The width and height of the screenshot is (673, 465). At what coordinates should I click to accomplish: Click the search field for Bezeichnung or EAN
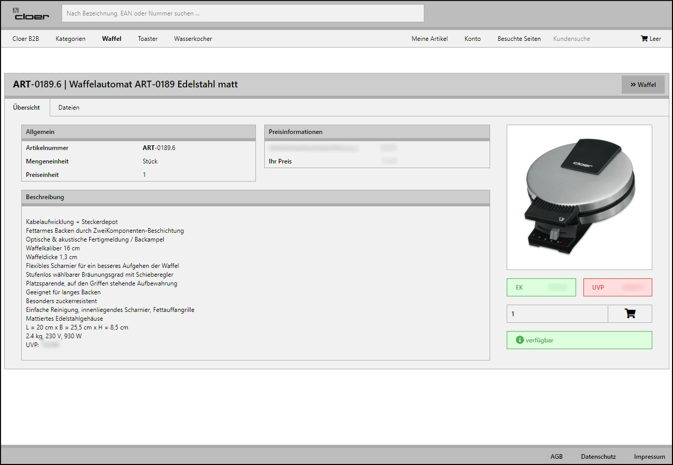(x=242, y=13)
